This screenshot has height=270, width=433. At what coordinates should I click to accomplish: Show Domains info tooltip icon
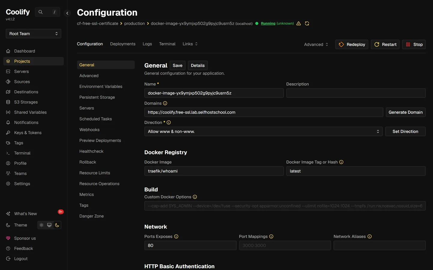coord(165,103)
